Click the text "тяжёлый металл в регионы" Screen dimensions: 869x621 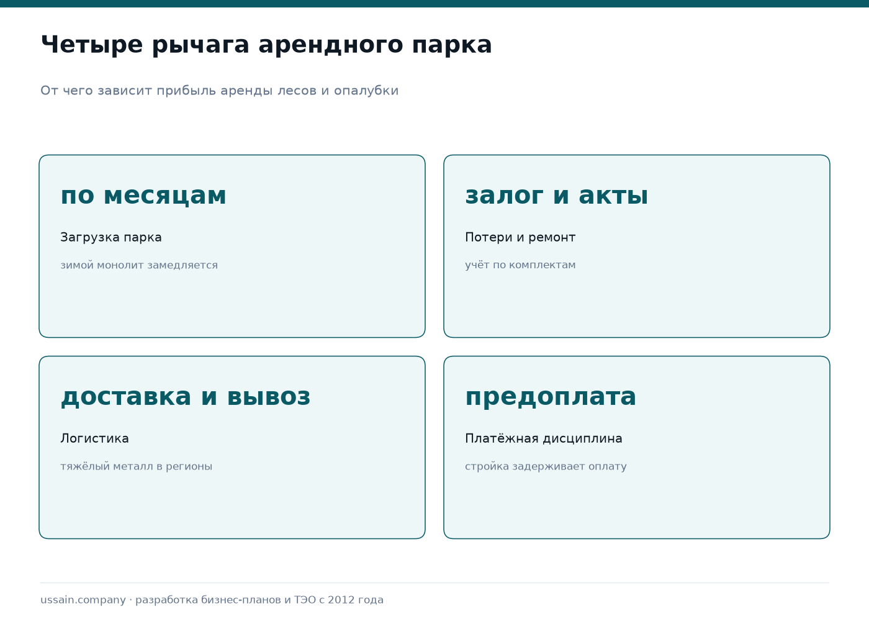click(137, 466)
